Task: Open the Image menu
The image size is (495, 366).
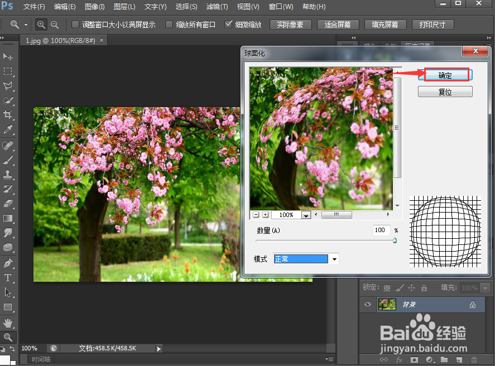Action: (95, 7)
